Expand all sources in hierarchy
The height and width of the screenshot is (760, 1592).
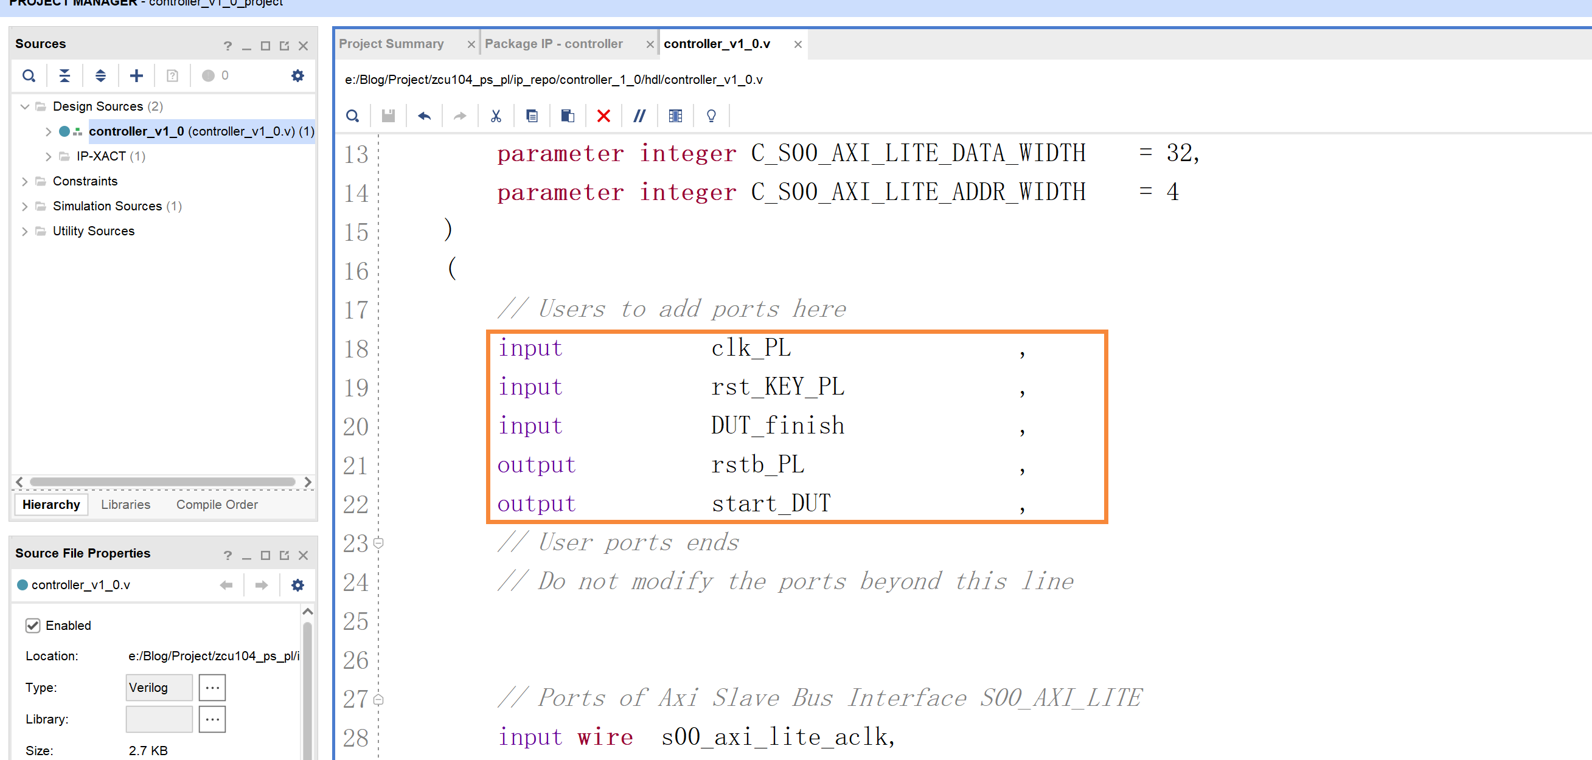click(100, 75)
